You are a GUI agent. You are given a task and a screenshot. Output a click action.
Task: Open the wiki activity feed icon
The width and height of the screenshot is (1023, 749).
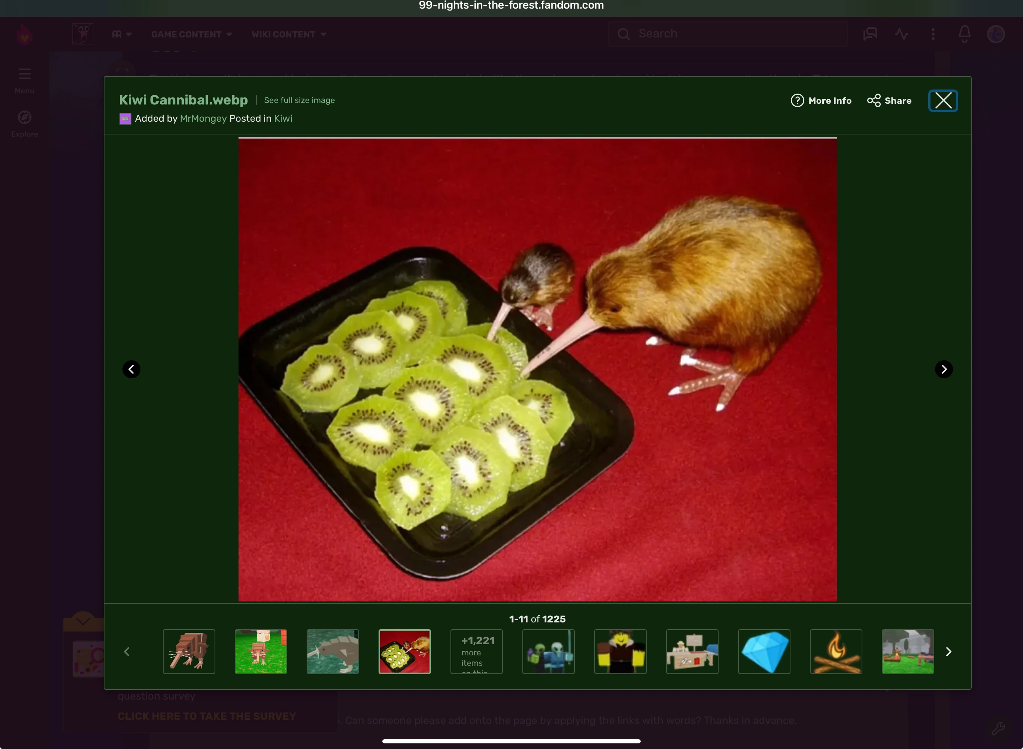pos(901,34)
